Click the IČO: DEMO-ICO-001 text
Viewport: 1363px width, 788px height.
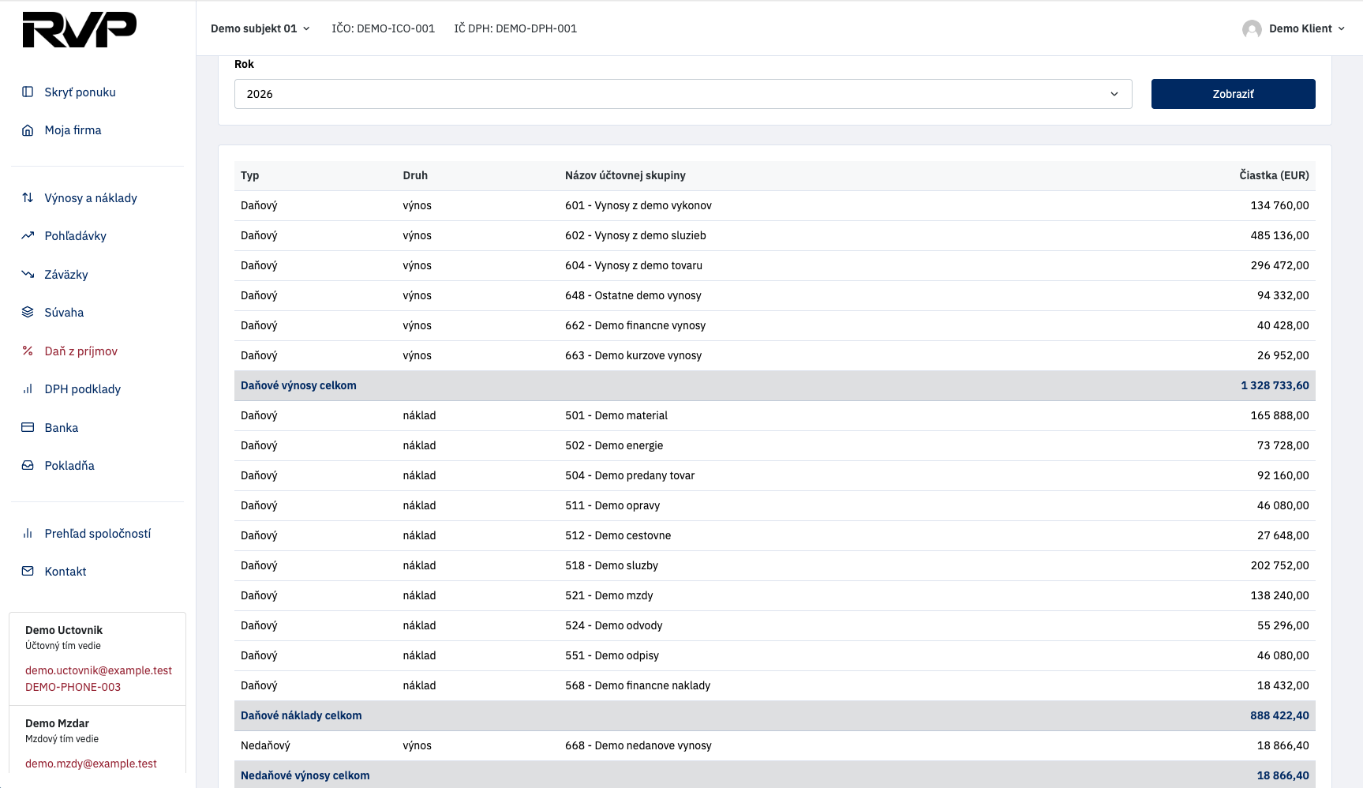tap(383, 28)
